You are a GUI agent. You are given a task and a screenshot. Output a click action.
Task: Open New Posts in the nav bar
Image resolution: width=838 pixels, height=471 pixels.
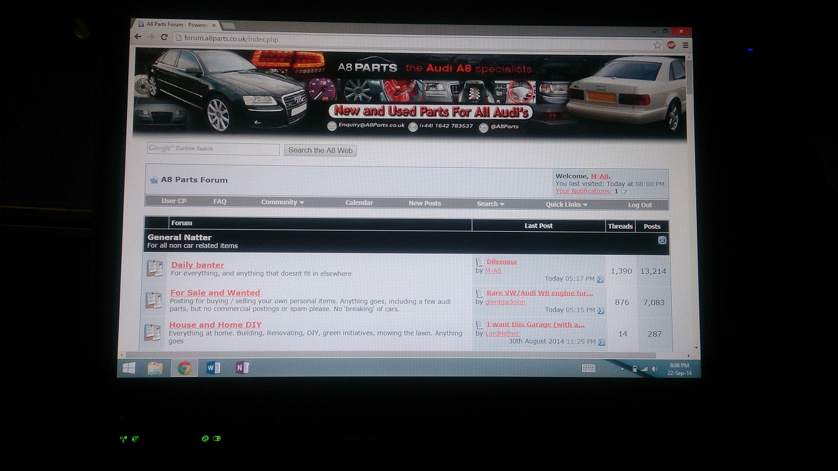424,203
